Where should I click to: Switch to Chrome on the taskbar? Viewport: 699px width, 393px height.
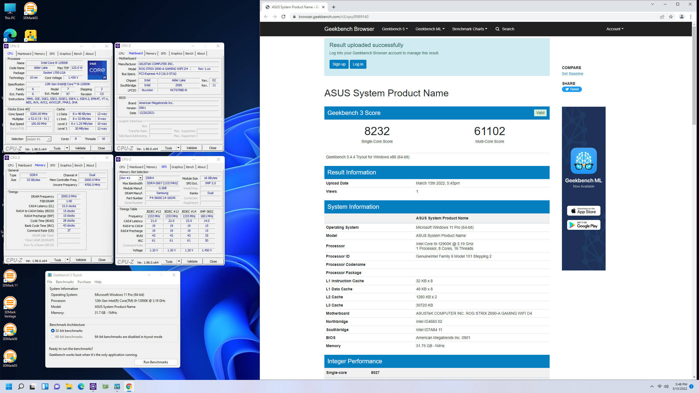coord(129,386)
